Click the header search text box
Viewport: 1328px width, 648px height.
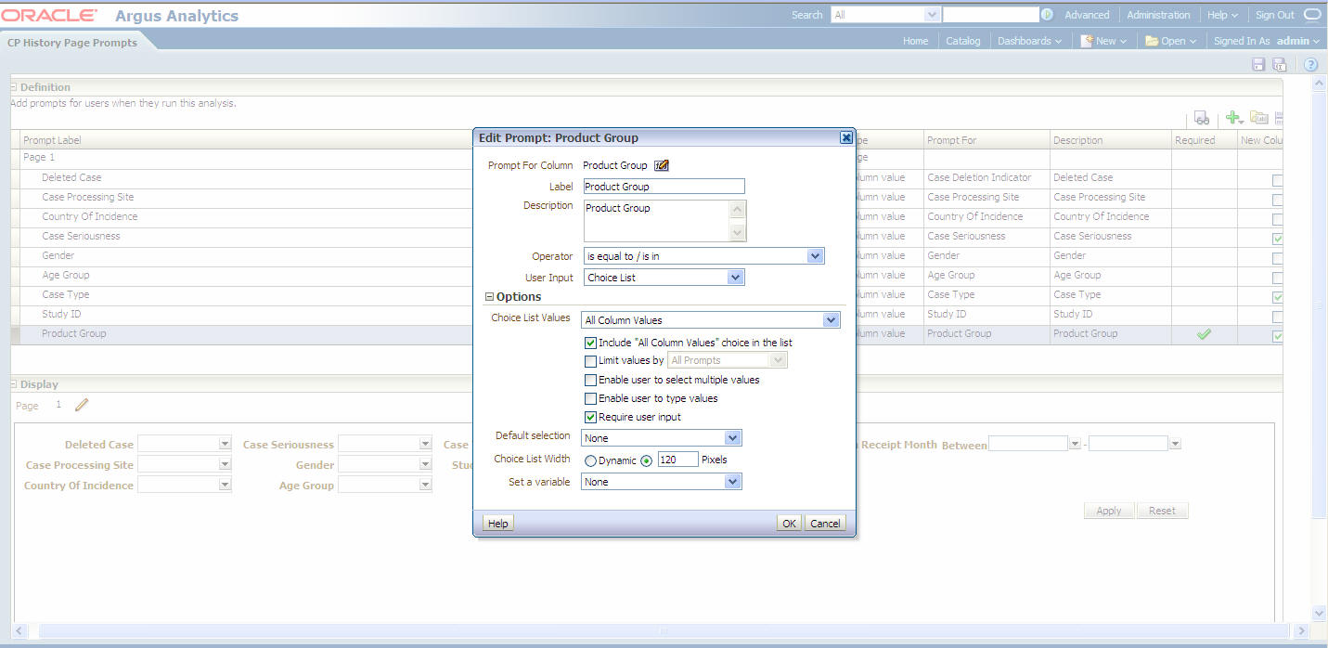pos(991,15)
